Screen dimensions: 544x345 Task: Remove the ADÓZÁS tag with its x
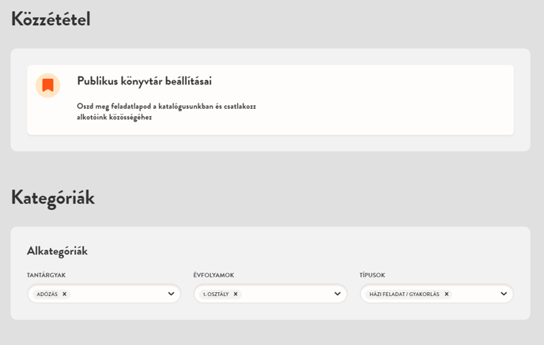coord(65,294)
